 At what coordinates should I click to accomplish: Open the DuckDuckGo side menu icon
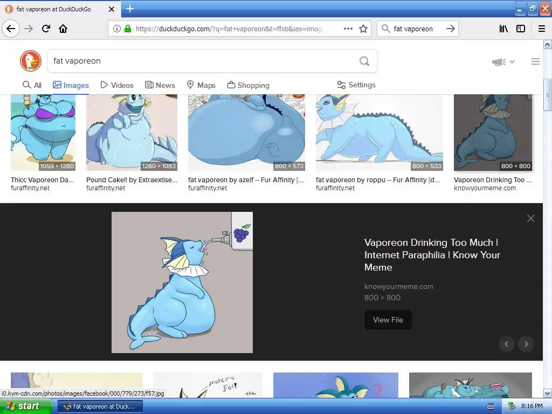coord(535,61)
